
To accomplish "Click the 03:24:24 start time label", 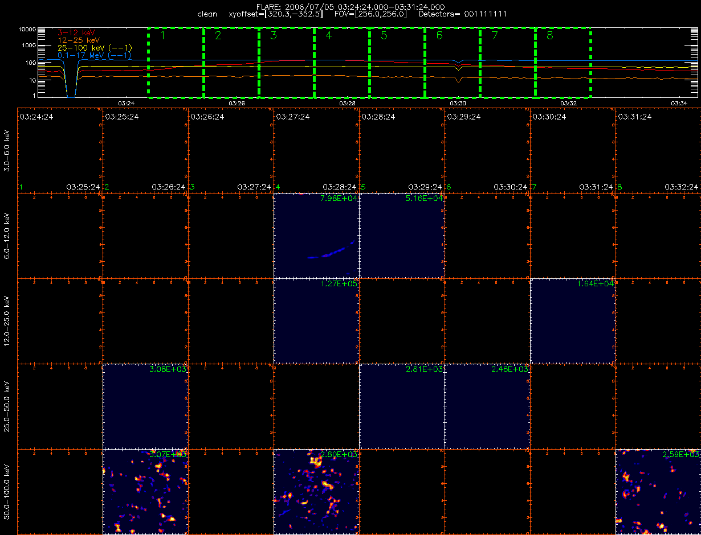I will [x=36, y=117].
